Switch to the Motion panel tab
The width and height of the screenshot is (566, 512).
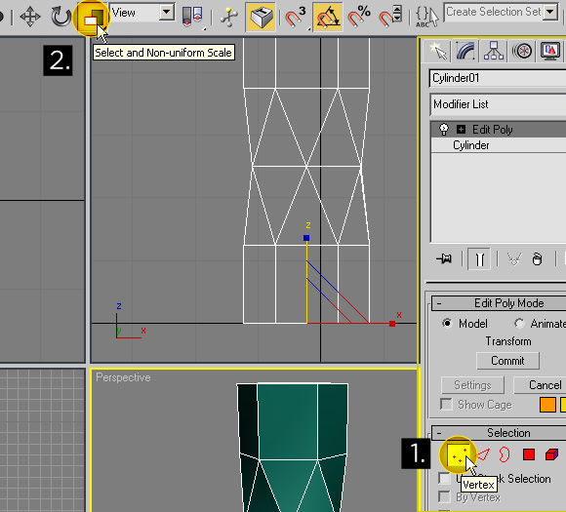pyautogui.click(x=522, y=51)
